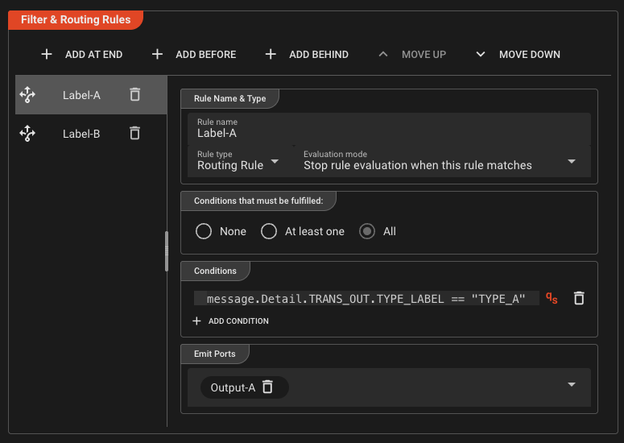Open the expression editor icon beside the condition
The height and width of the screenshot is (443, 624).
point(552,298)
